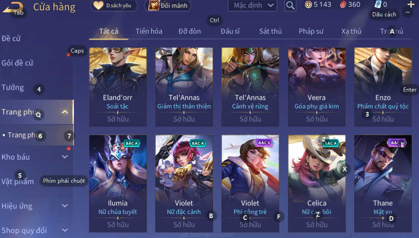Select the Veera Góa phụ giả kim skin
This screenshot has height=238, width=419.
pyautogui.click(x=317, y=87)
